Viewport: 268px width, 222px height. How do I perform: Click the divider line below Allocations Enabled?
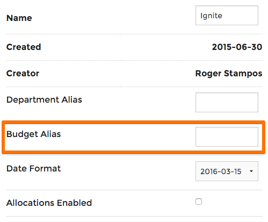pyautogui.click(x=134, y=216)
